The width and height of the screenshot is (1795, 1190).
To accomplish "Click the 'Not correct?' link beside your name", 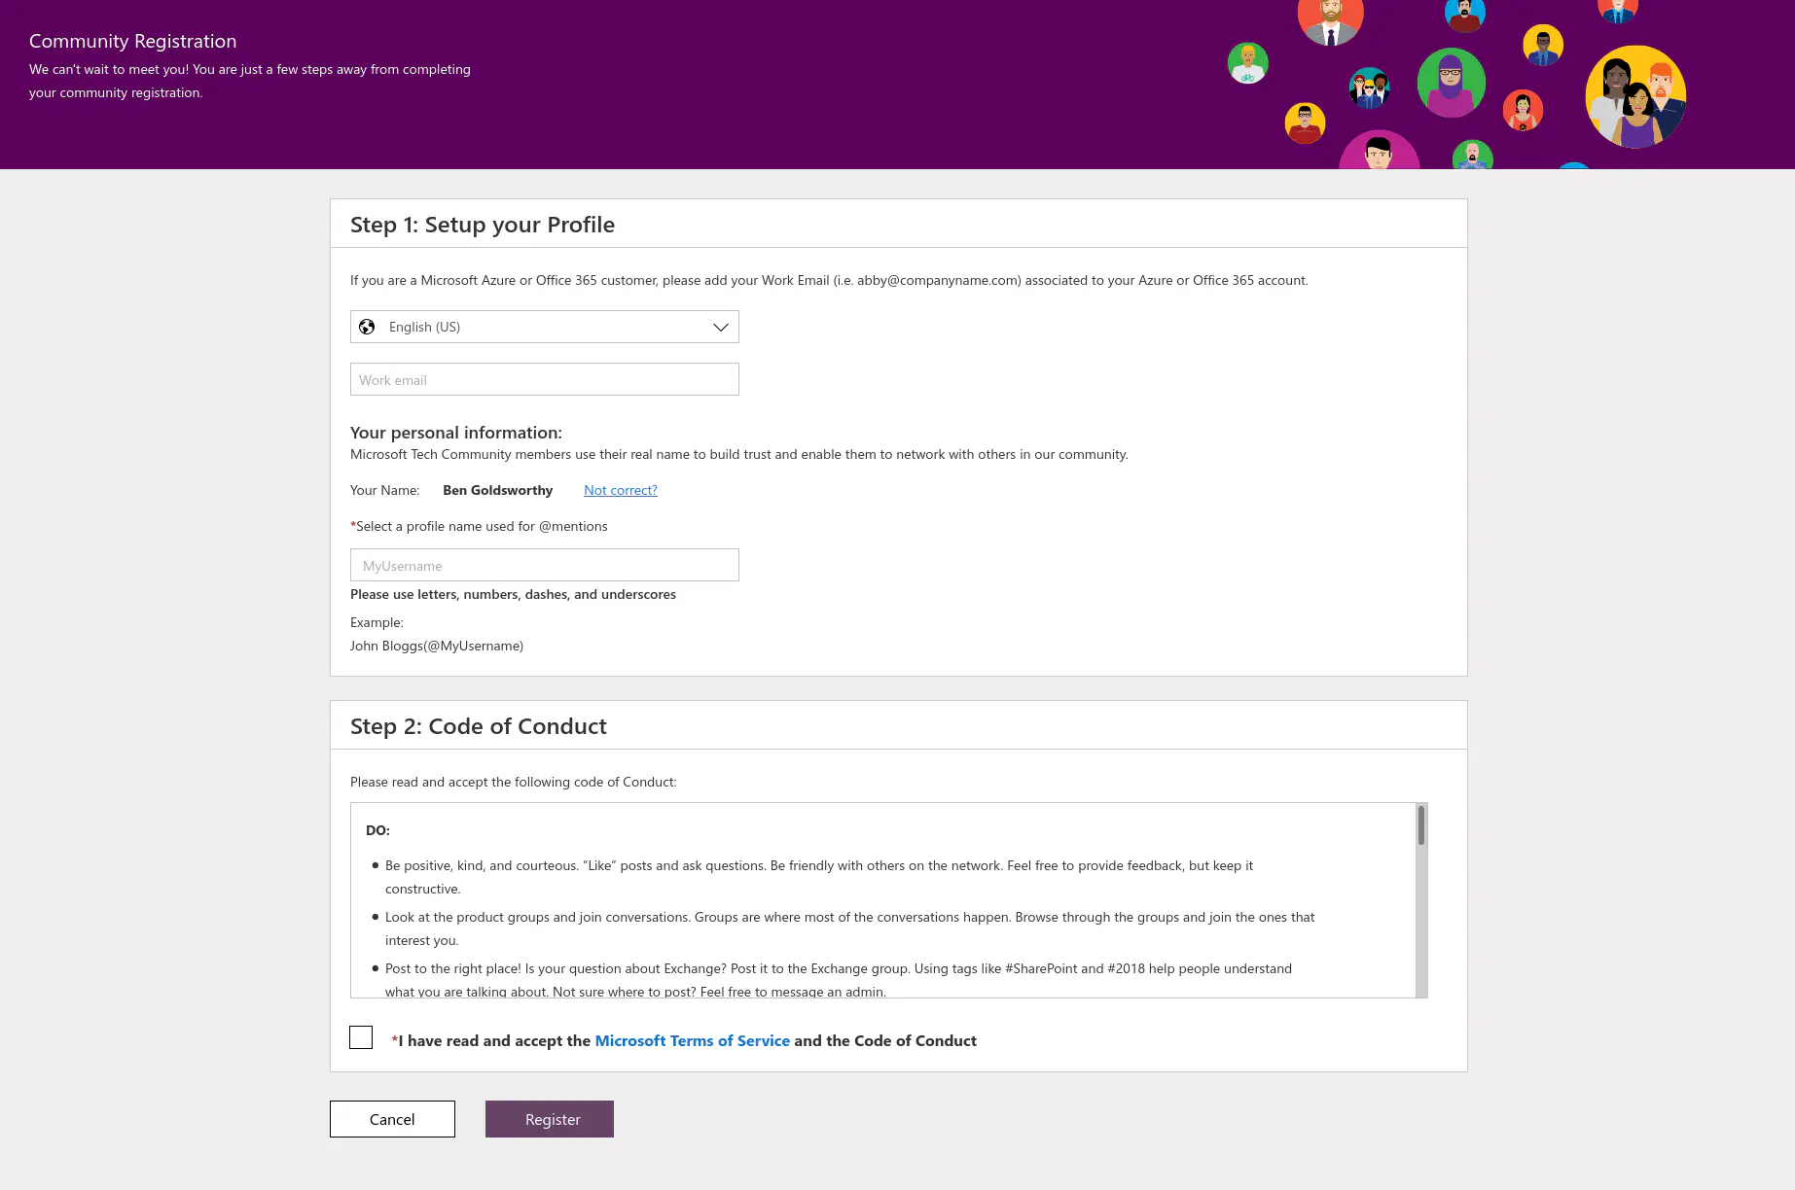I will 620,490.
